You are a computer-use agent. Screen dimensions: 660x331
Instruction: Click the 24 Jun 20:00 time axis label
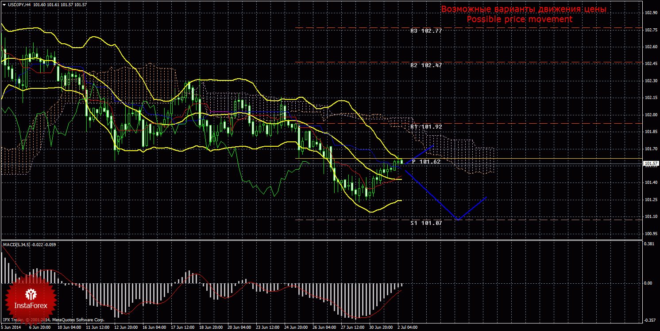tap(295, 327)
